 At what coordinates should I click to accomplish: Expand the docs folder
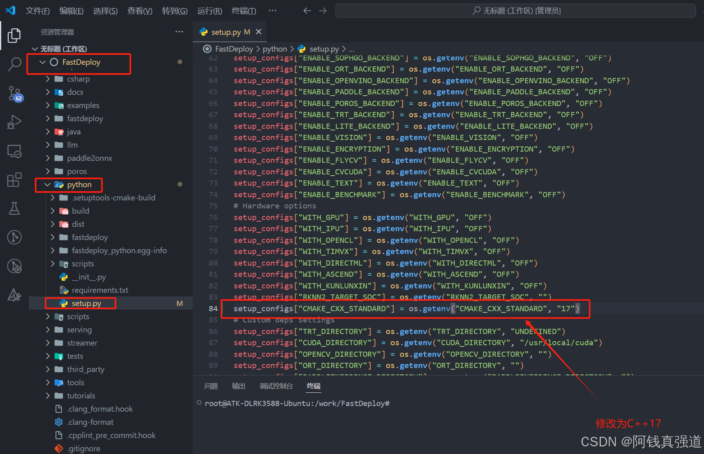pos(48,92)
